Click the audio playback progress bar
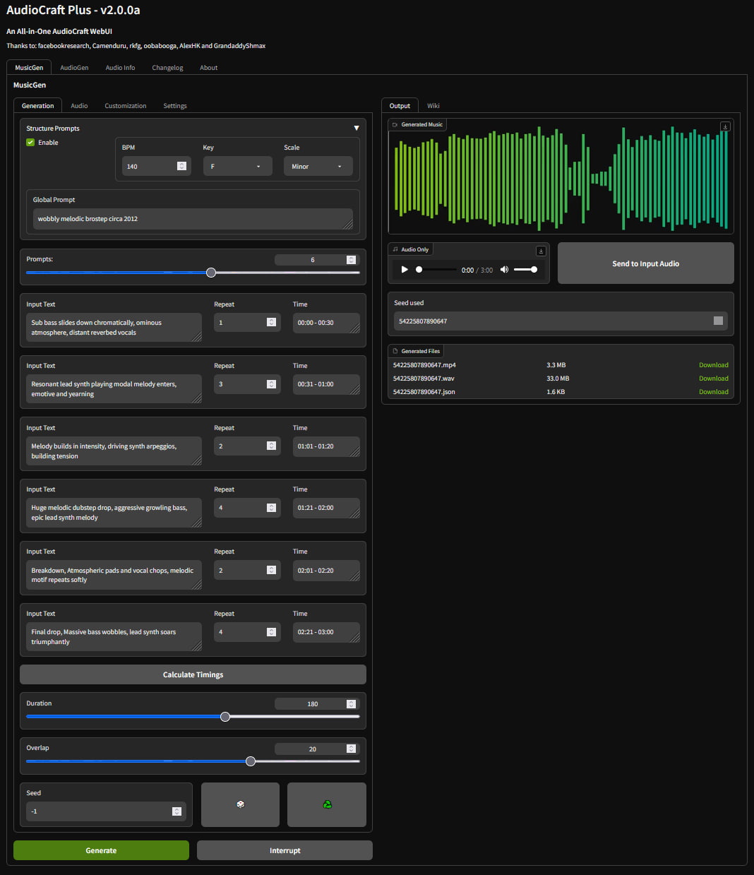Screen dimensions: 754x875 [x=436, y=269]
